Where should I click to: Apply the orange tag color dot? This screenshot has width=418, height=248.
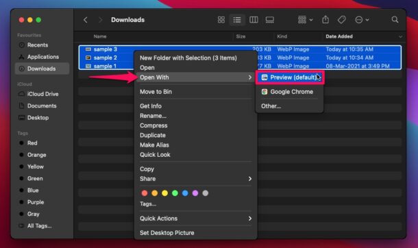(x=155, y=193)
